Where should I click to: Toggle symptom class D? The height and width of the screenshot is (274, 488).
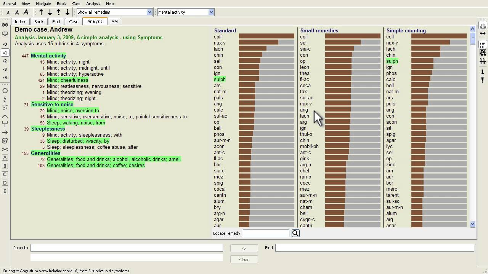tap(5, 183)
